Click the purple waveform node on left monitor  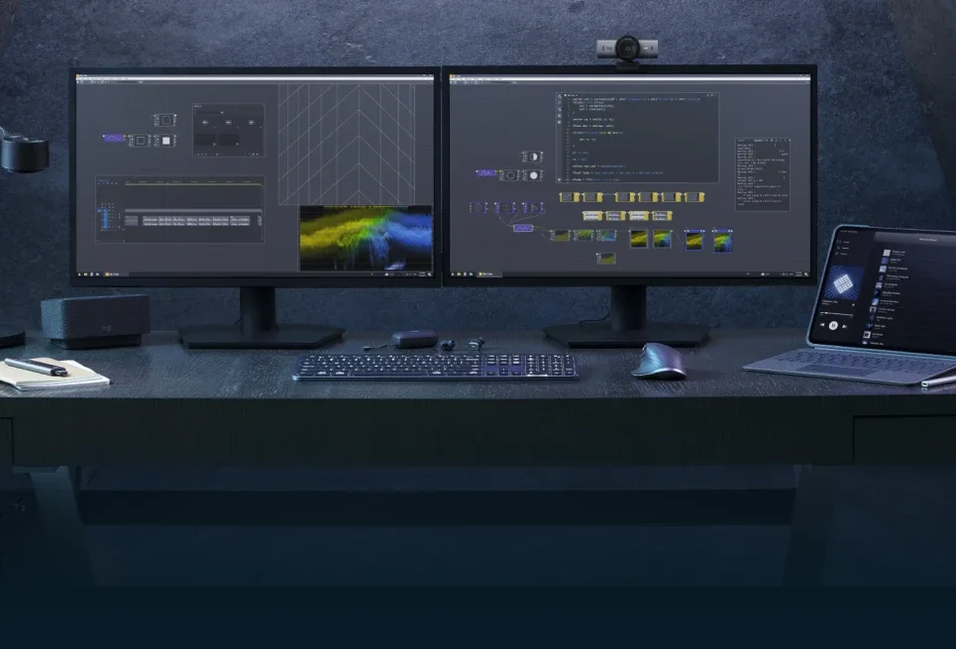click(x=111, y=140)
